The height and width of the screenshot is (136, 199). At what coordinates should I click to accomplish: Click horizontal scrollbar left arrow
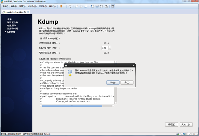(x=41, y=106)
